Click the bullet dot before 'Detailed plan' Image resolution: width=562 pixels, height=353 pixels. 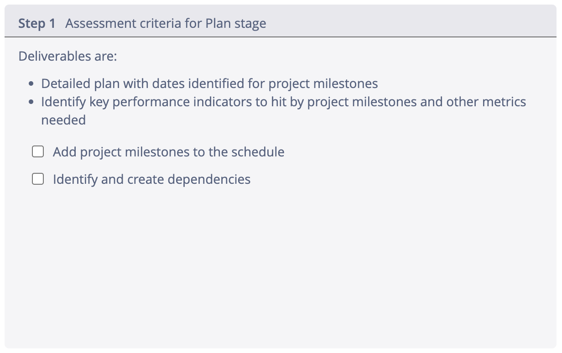[x=31, y=84]
